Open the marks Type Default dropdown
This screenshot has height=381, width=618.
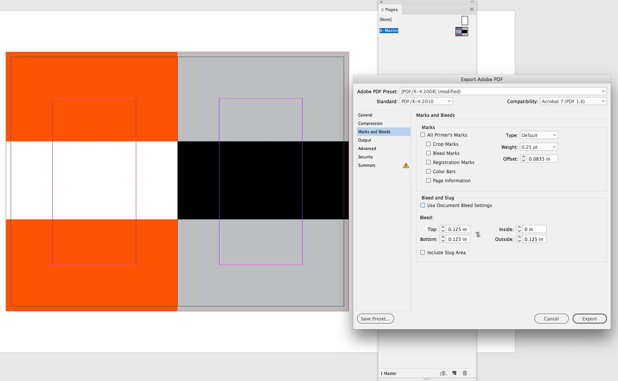(539, 135)
